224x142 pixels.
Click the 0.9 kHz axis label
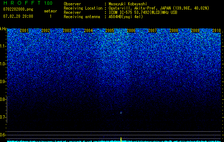click(x=3, y=82)
